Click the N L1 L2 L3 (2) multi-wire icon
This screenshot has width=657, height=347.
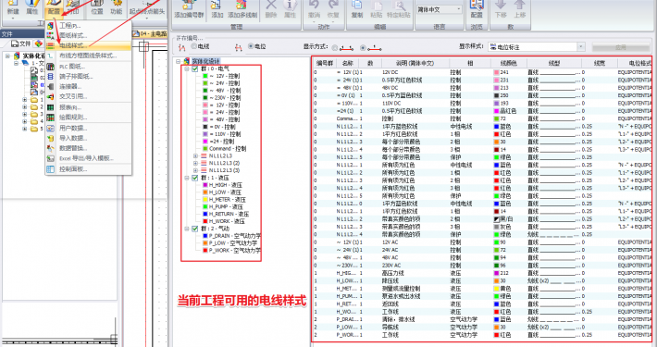[205, 163]
